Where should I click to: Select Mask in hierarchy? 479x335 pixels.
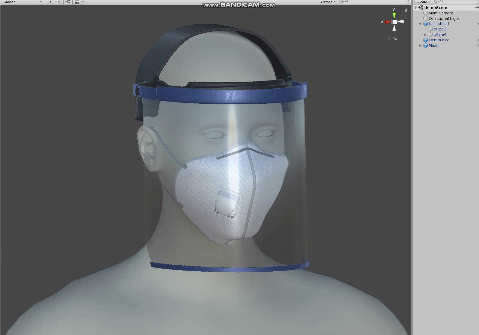[434, 45]
